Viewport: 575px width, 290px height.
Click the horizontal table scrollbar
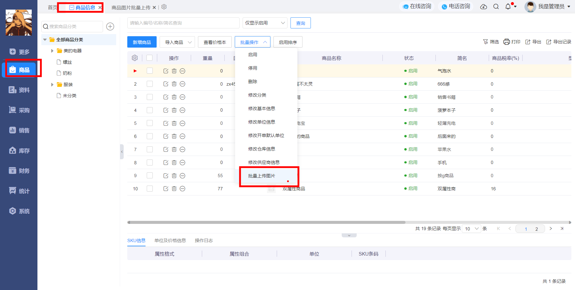[x=266, y=222]
